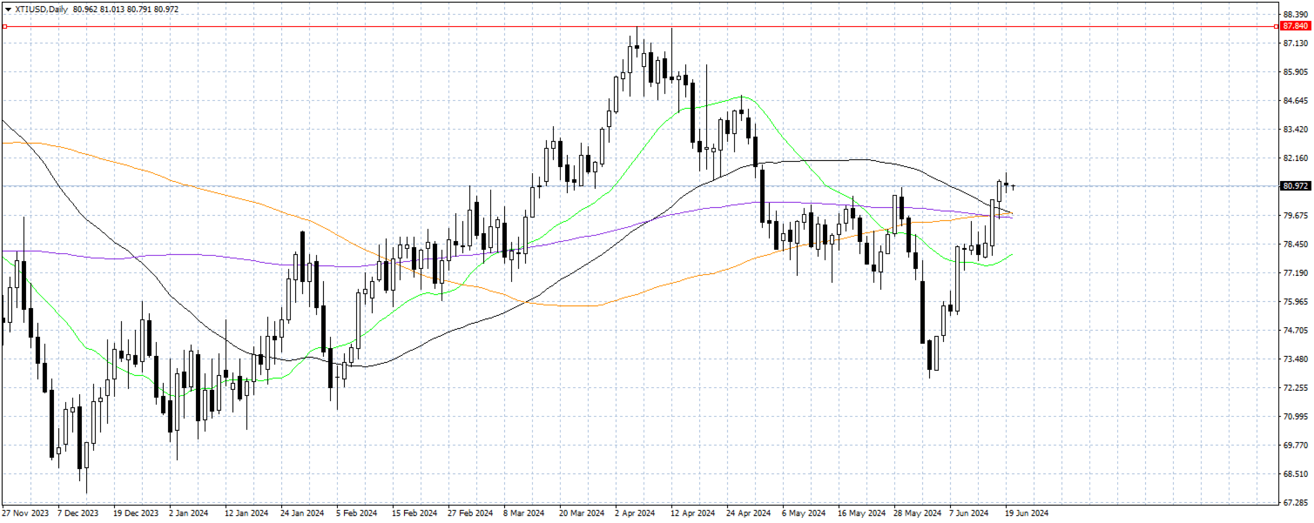Image resolution: width=1314 pixels, height=523 pixels.
Task: Click the 24 Apr 2024 date label
Action: [748, 513]
